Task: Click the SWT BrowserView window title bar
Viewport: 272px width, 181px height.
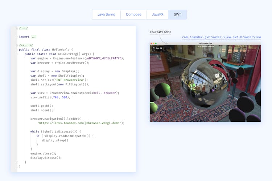Action: (205, 43)
